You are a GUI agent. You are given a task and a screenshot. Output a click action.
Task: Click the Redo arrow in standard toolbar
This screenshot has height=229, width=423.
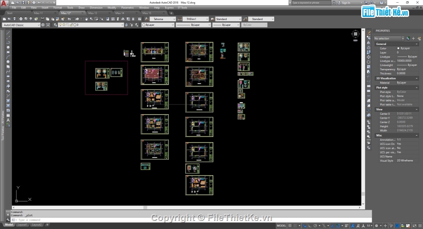[x=77, y=19]
